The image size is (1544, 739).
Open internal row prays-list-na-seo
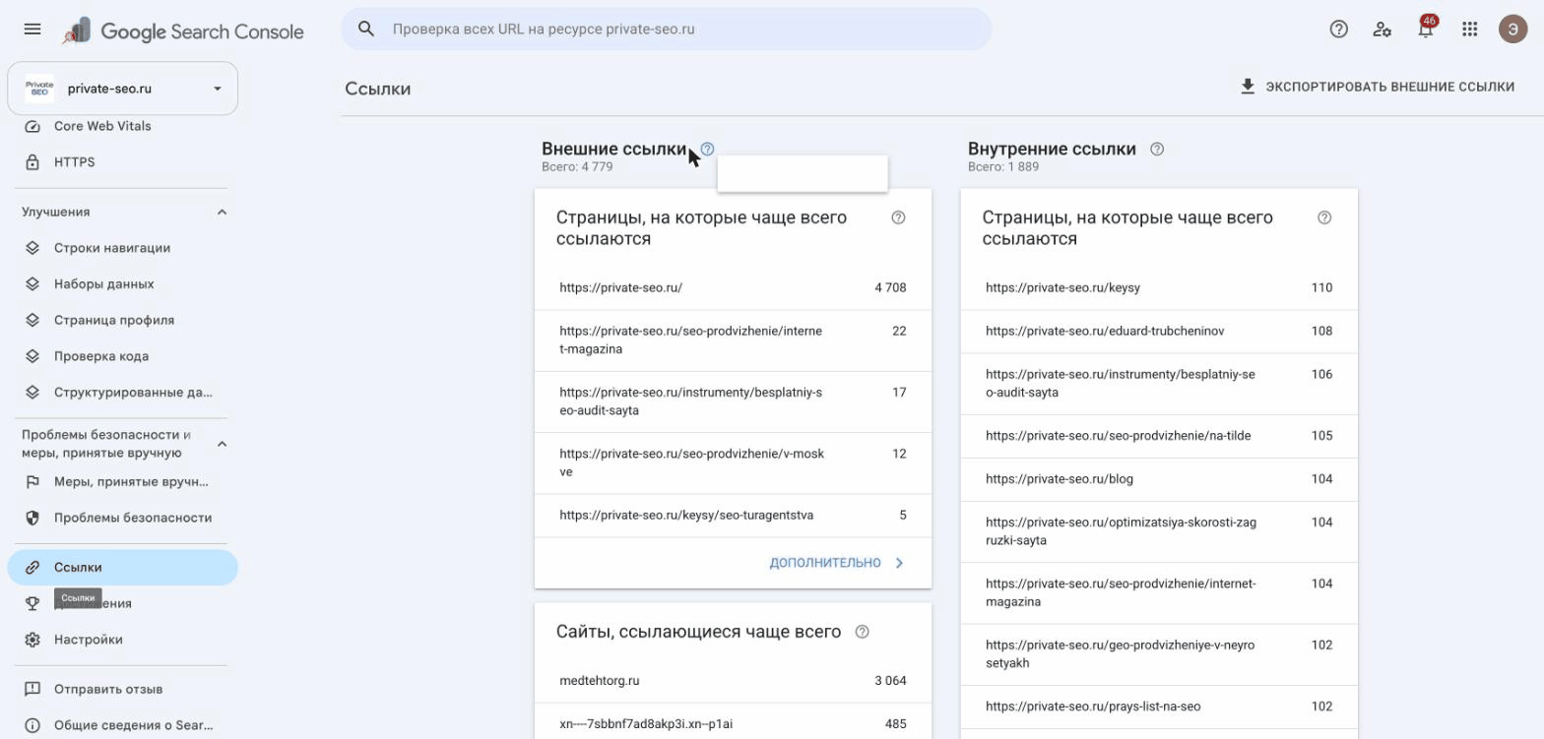click(1159, 707)
